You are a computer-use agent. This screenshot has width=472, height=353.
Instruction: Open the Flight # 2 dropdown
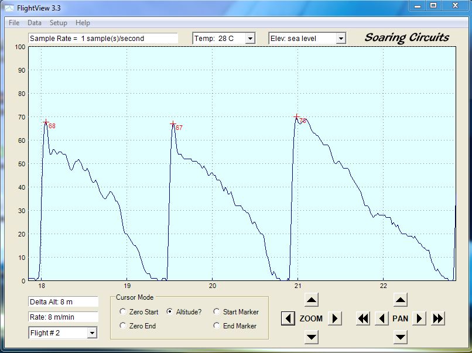click(x=92, y=333)
